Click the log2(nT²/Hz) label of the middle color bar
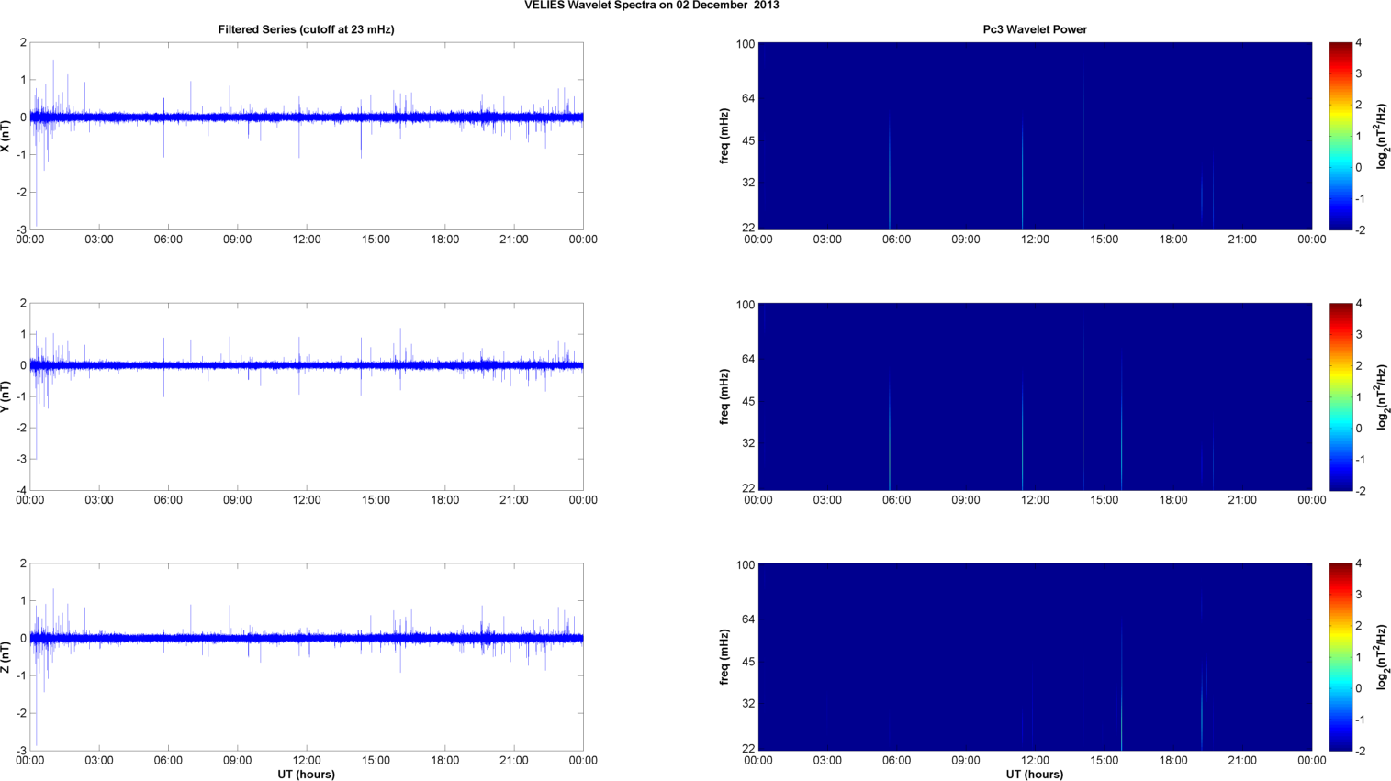1391x781 pixels. pyautogui.click(x=1381, y=396)
